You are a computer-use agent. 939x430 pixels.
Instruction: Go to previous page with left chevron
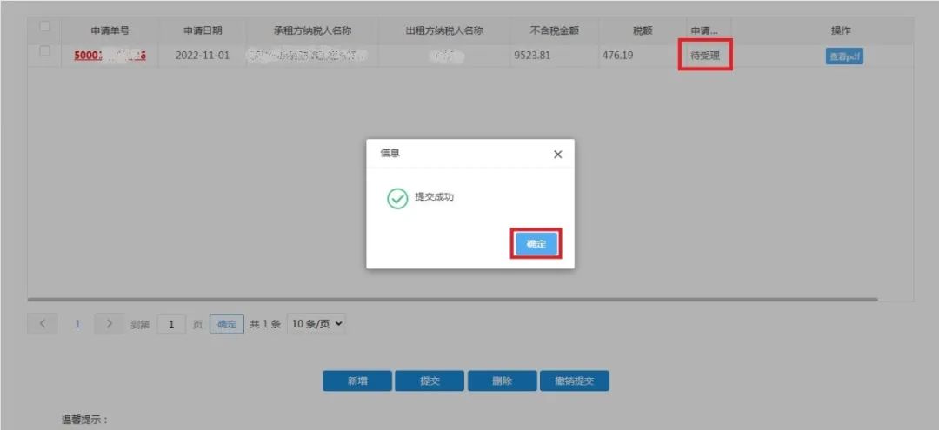[x=43, y=323]
